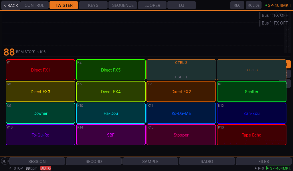
Task: Open the round SET button
Action: click(x=5, y=161)
